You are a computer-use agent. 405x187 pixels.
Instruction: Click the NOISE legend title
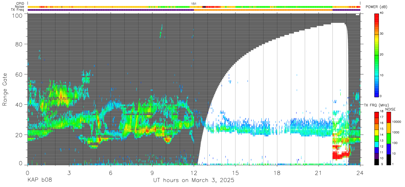[x=390, y=109]
